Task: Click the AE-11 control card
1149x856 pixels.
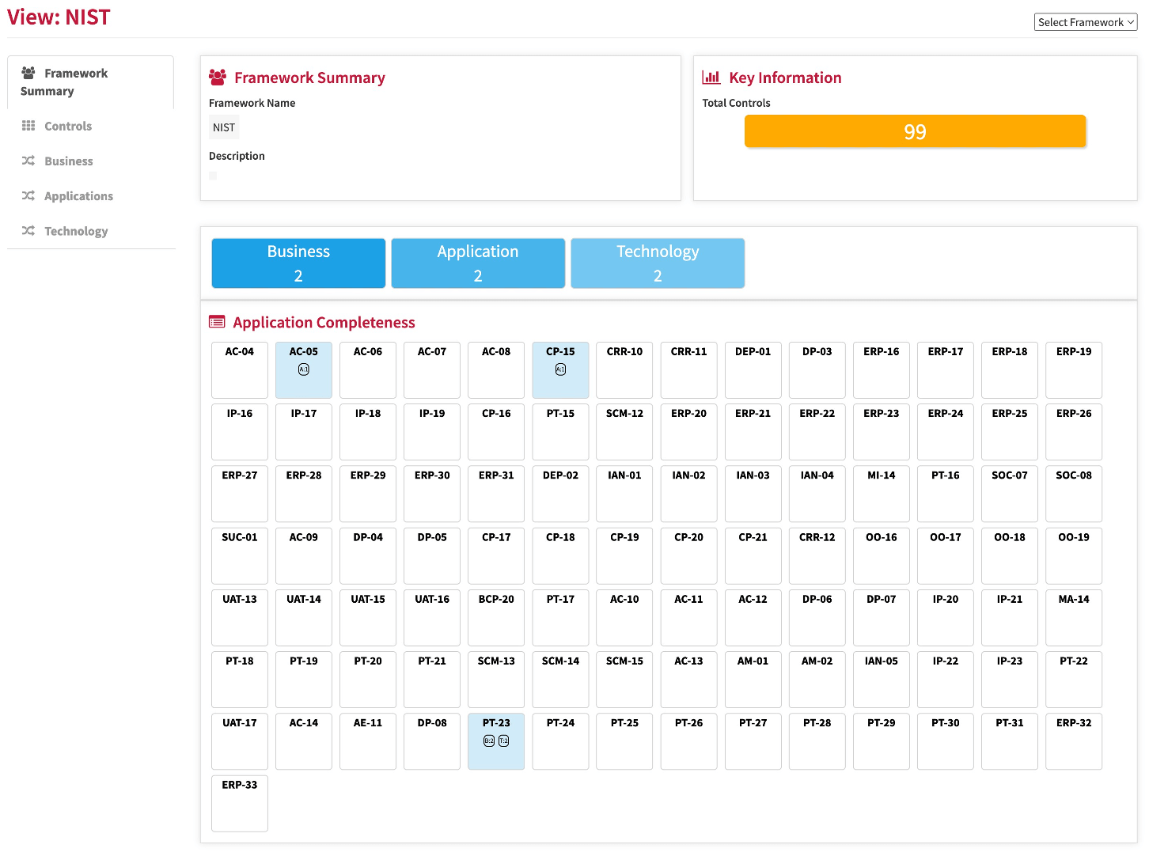Action: pyautogui.click(x=368, y=741)
